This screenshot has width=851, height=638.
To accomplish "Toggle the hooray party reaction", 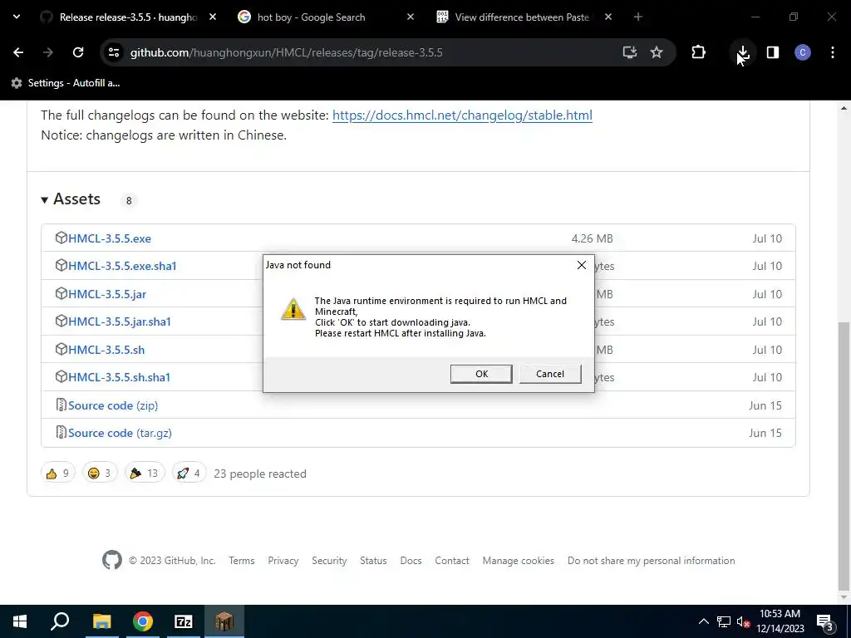I will coord(144,474).
